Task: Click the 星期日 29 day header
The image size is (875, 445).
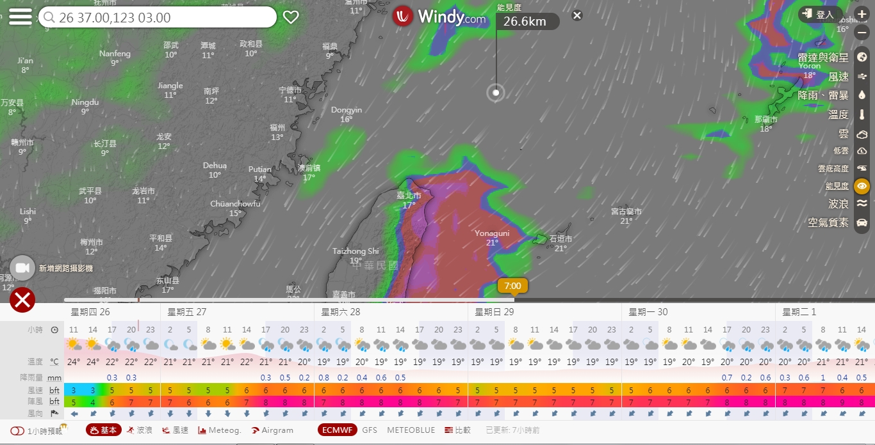Action: (x=495, y=312)
